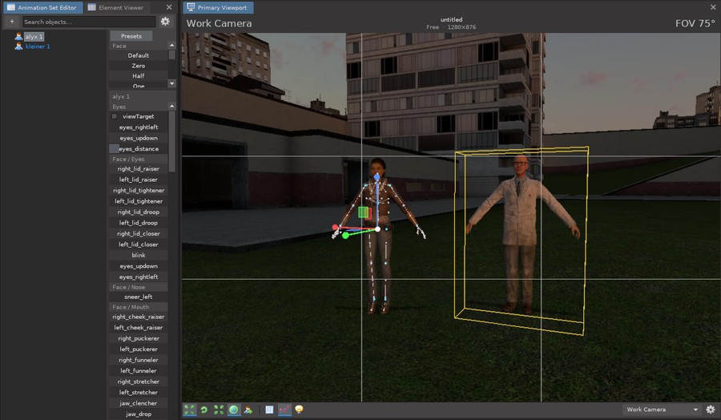Click the person-with-arrow icon in the viewport toolbar
The width and height of the screenshot is (721, 420).
[248, 410]
